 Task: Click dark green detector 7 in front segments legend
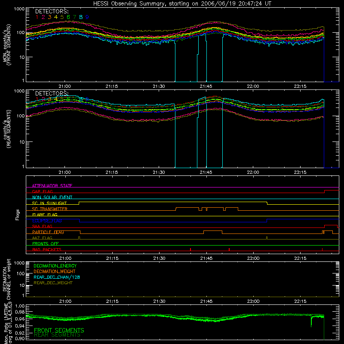(74, 17)
